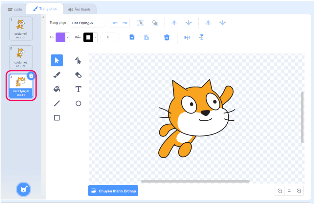Select the costume1 thumbnail
This screenshot has height=204, width=315.
(21, 29)
